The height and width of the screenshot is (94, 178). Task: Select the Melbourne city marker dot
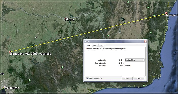(x=5, y=87)
